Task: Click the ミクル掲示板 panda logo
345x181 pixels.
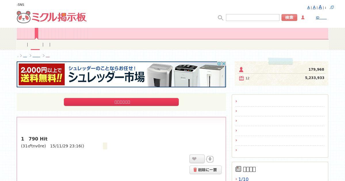Action: click(x=51, y=17)
